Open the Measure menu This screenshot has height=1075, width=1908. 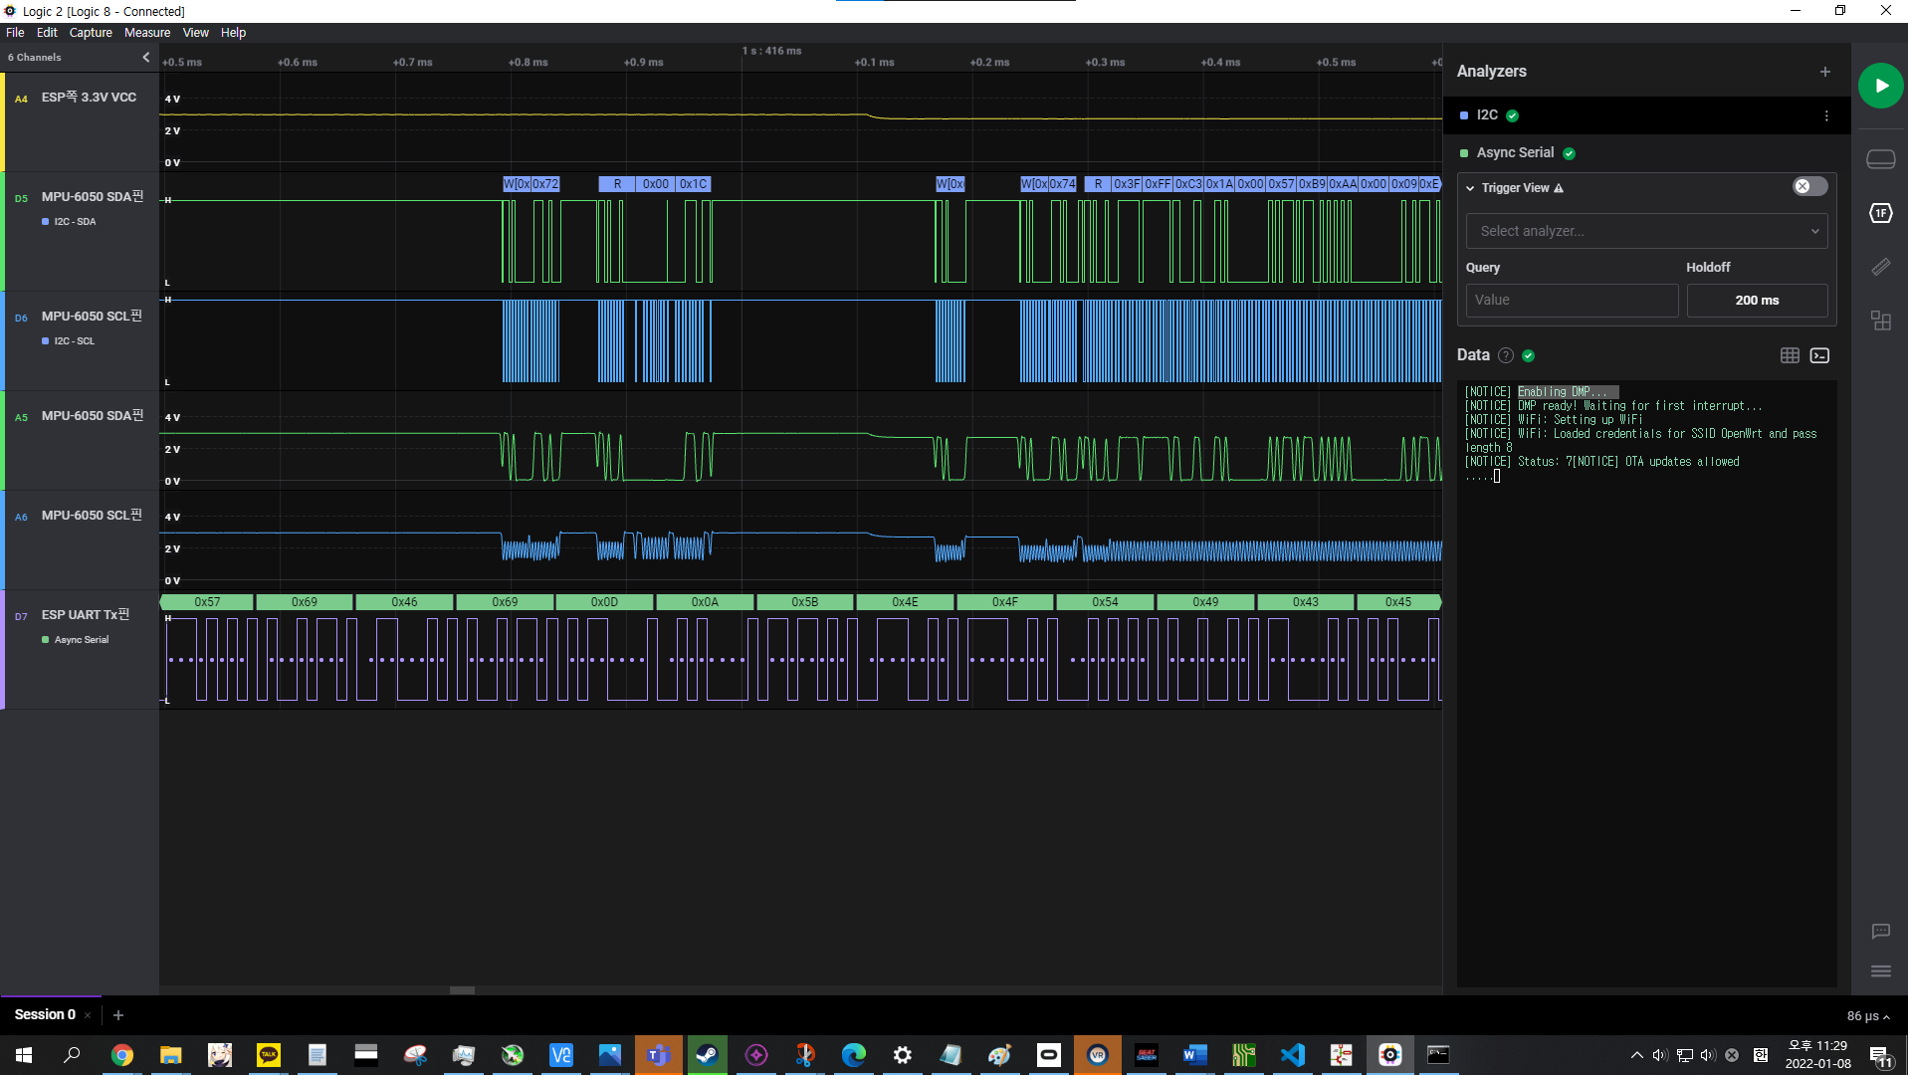pos(147,33)
